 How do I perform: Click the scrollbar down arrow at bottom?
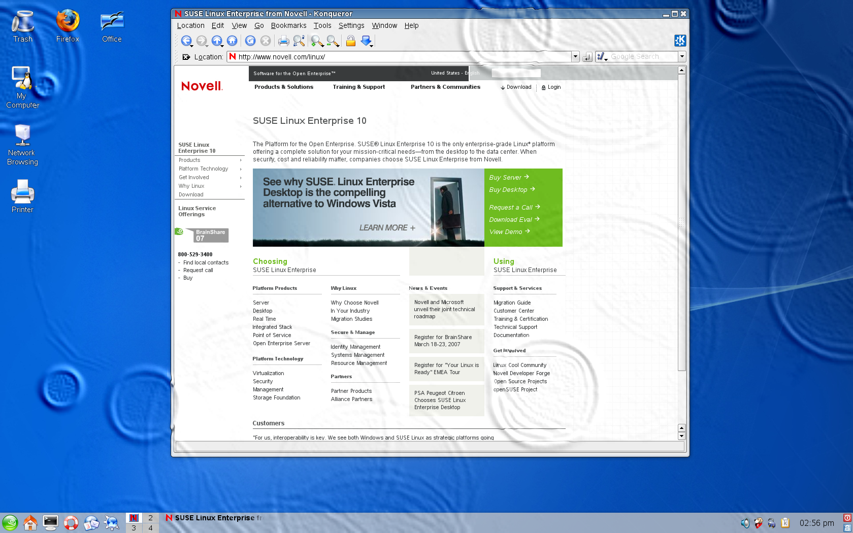pyautogui.click(x=682, y=436)
